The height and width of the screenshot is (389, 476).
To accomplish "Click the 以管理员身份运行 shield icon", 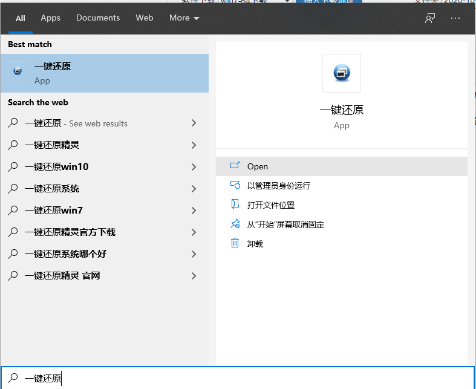I will (x=235, y=186).
